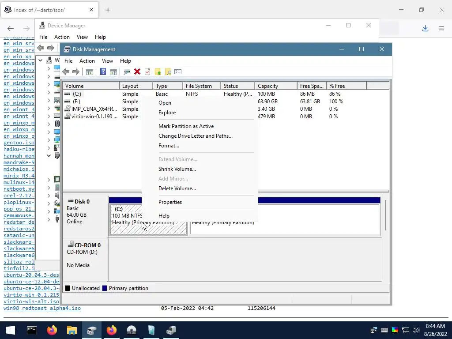Sort by Capacity column header
The image size is (452, 339).
[276, 86]
